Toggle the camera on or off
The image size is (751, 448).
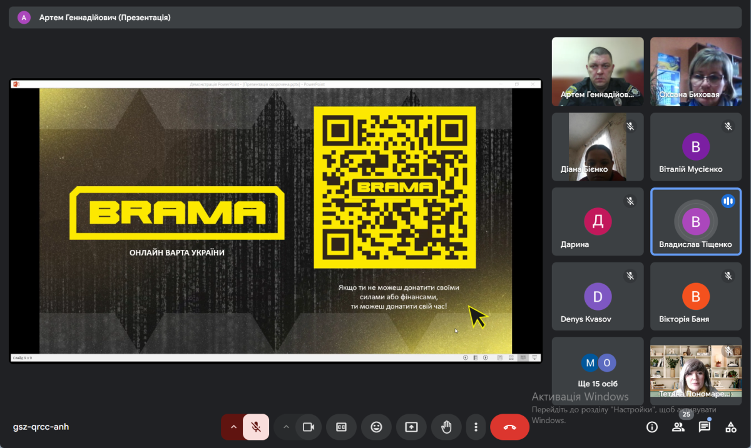pyautogui.click(x=308, y=427)
